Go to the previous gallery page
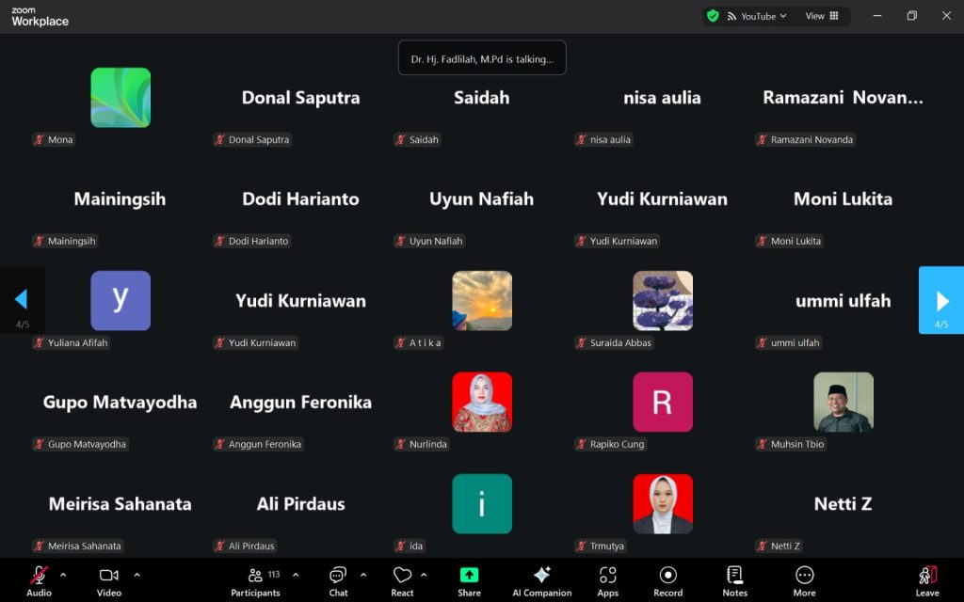964x602 pixels. [22, 301]
